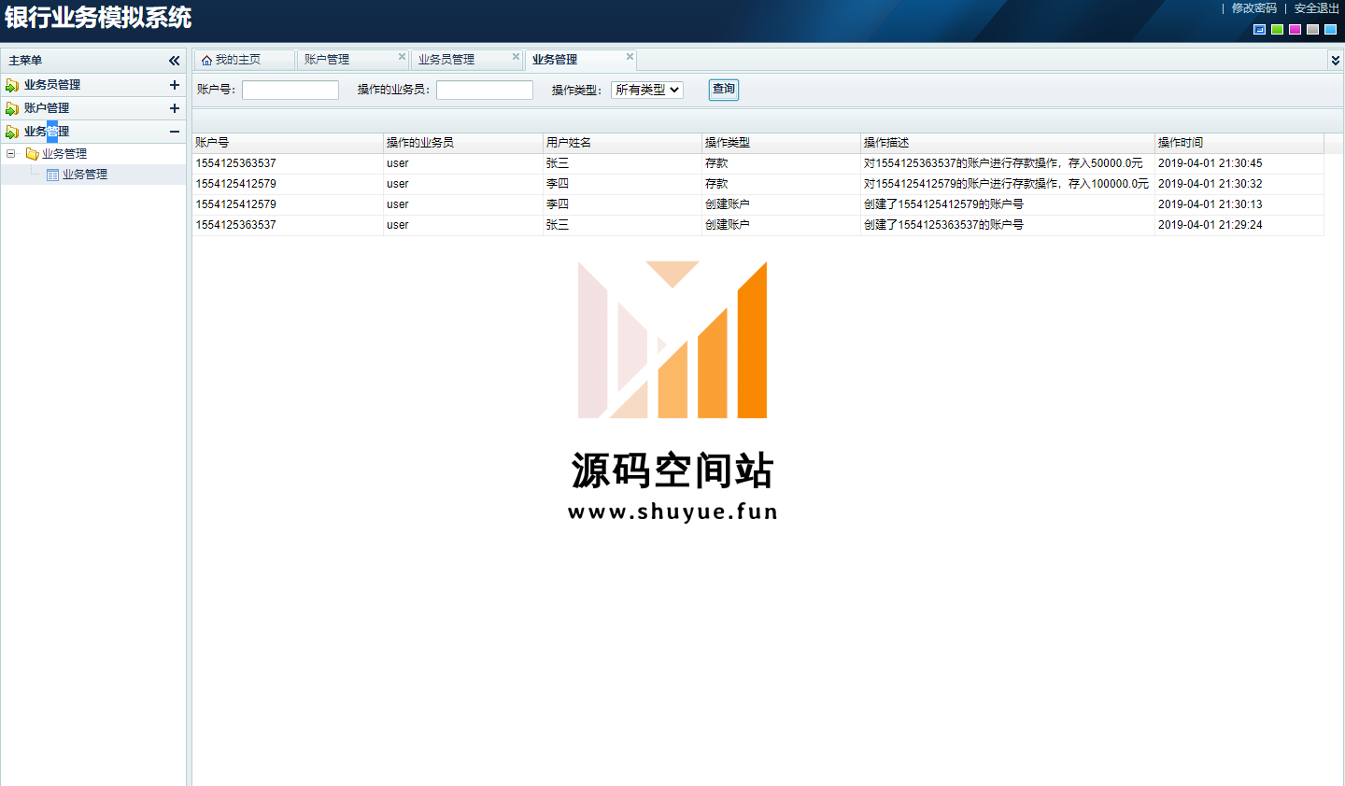The width and height of the screenshot is (1345, 786).
Task: Sort by the 操作的业务员 column header
Action: pyautogui.click(x=463, y=143)
